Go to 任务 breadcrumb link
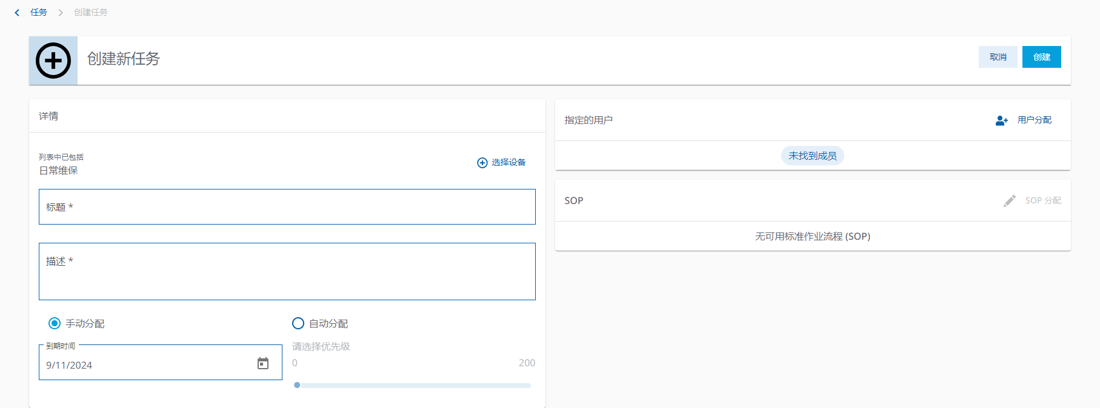1100x408 pixels. [39, 13]
